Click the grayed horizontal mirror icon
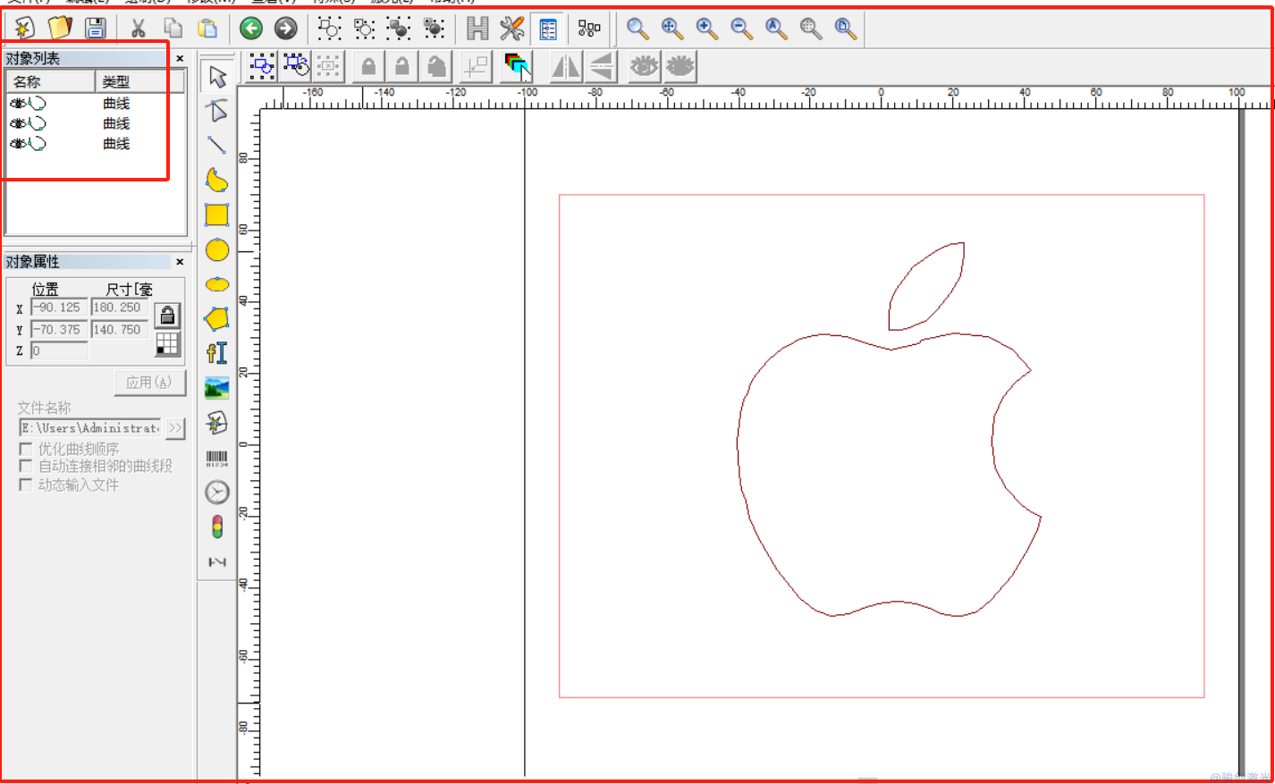Image resolution: width=1275 pixels, height=784 pixels. [x=565, y=66]
